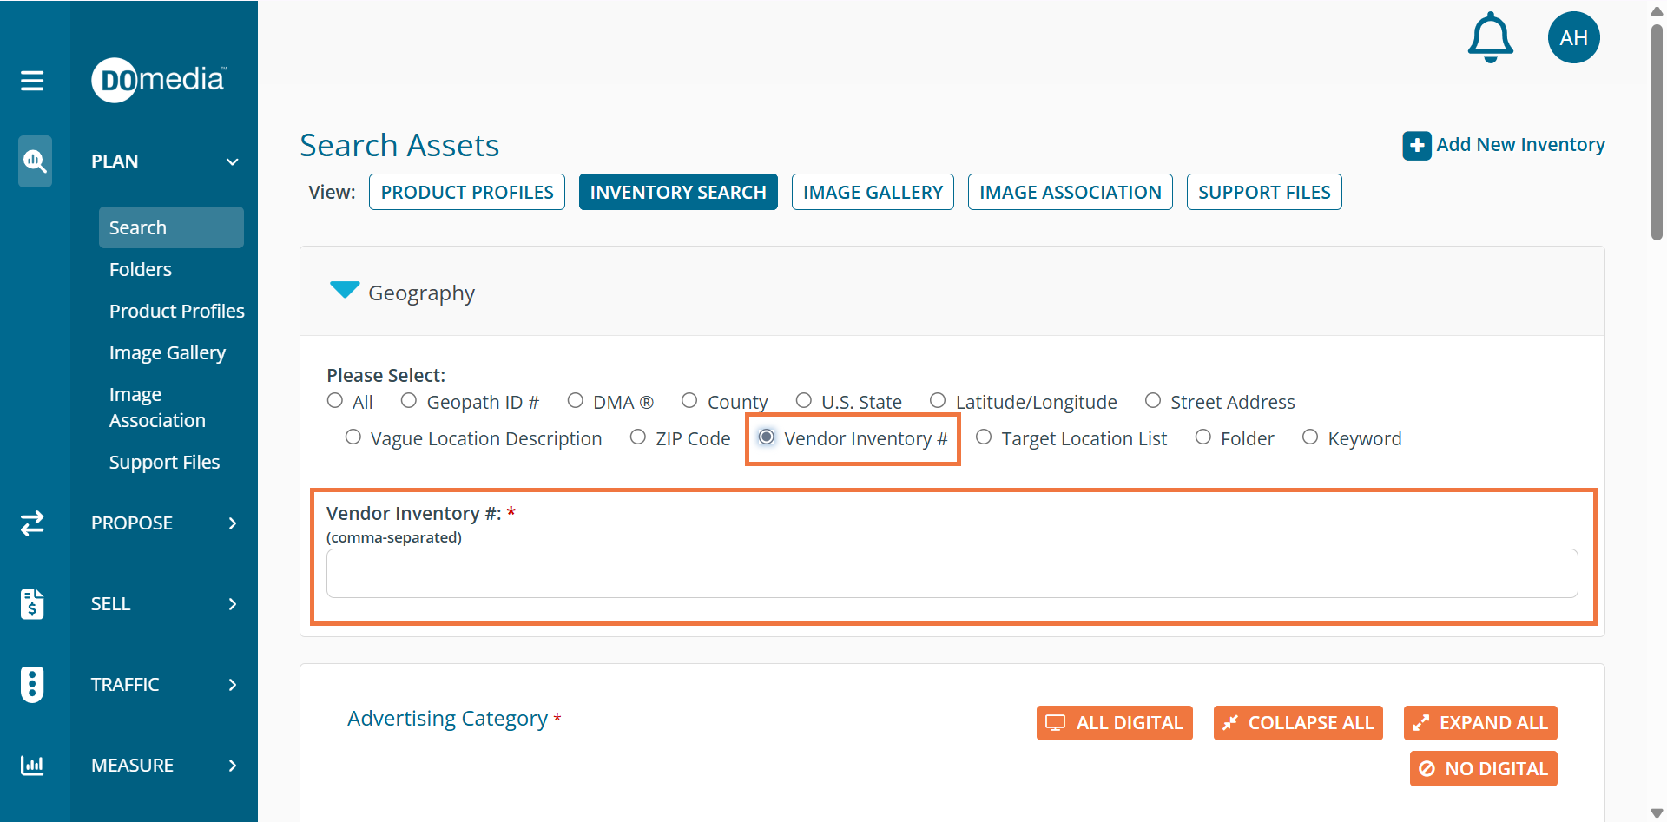Choose the Keyword radio button
Viewport: 1667px width, 822px height.
1310,437
